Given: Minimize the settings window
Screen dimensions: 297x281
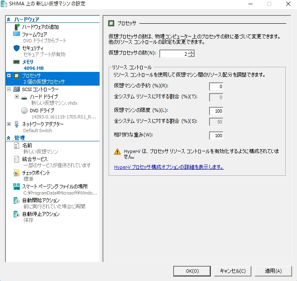Looking at the screenshot, I should pyautogui.click(x=251, y=4).
